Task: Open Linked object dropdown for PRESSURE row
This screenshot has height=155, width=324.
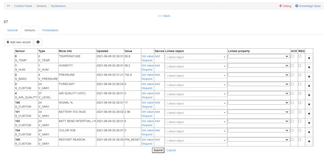Action: 196,76
